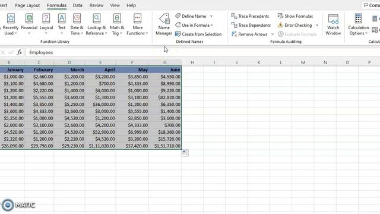This screenshot has width=380, height=214.
Task: Open the Date & Time functions menu
Action: tap(77, 24)
